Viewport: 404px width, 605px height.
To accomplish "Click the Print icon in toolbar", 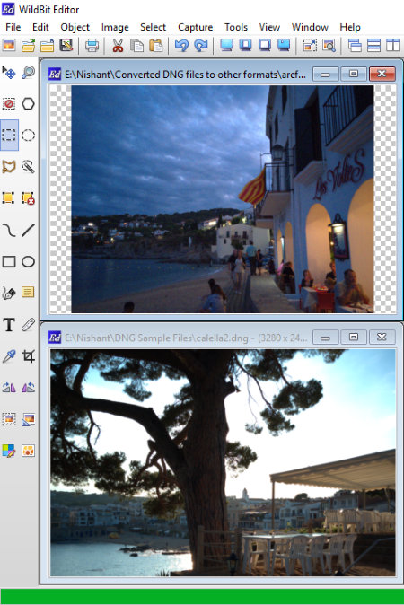I will 92,45.
